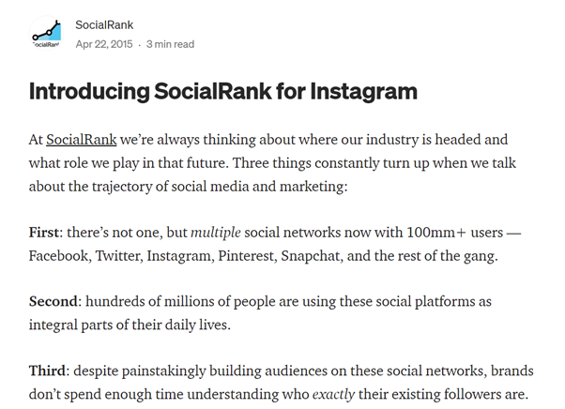Viewport: 565px width, 409px height.
Task: Visit the SocialRank author name link
Action: [x=104, y=24]
